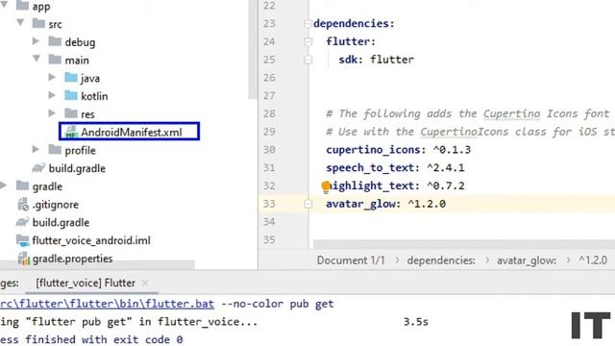Select flutter_voice_android.iml file

pos(91,240)
